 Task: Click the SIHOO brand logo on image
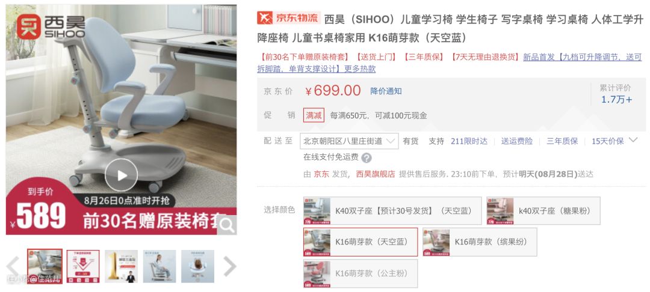click(x=51, y=27)
